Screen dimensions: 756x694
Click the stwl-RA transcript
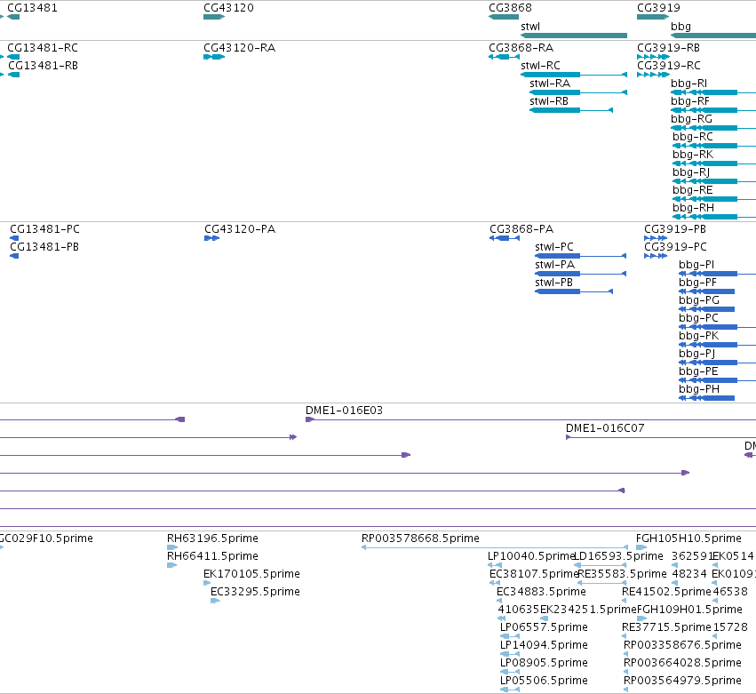pyautogui.click(x=578, y=92)
